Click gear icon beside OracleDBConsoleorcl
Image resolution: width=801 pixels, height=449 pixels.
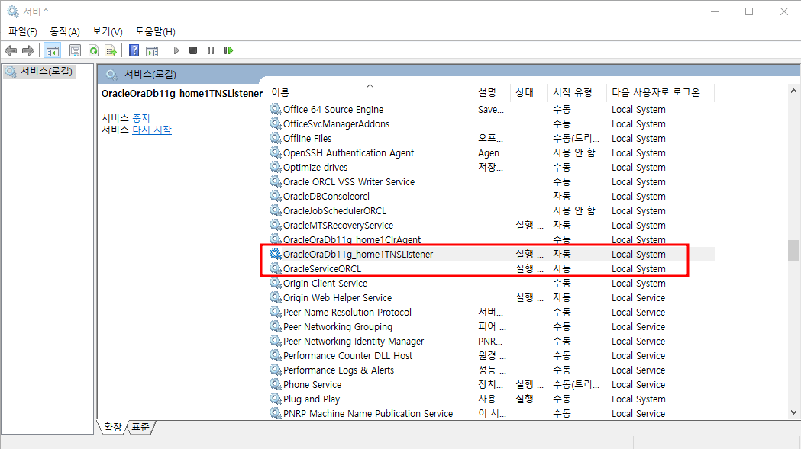(276, 196)
